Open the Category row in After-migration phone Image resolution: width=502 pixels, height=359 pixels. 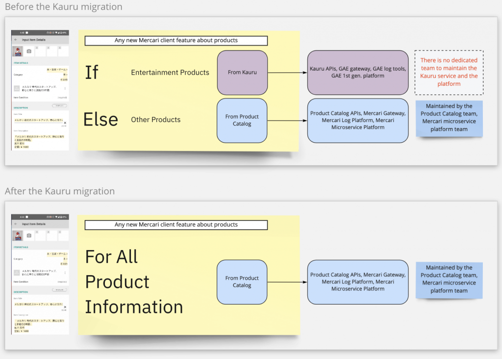(x=40, y=259)
